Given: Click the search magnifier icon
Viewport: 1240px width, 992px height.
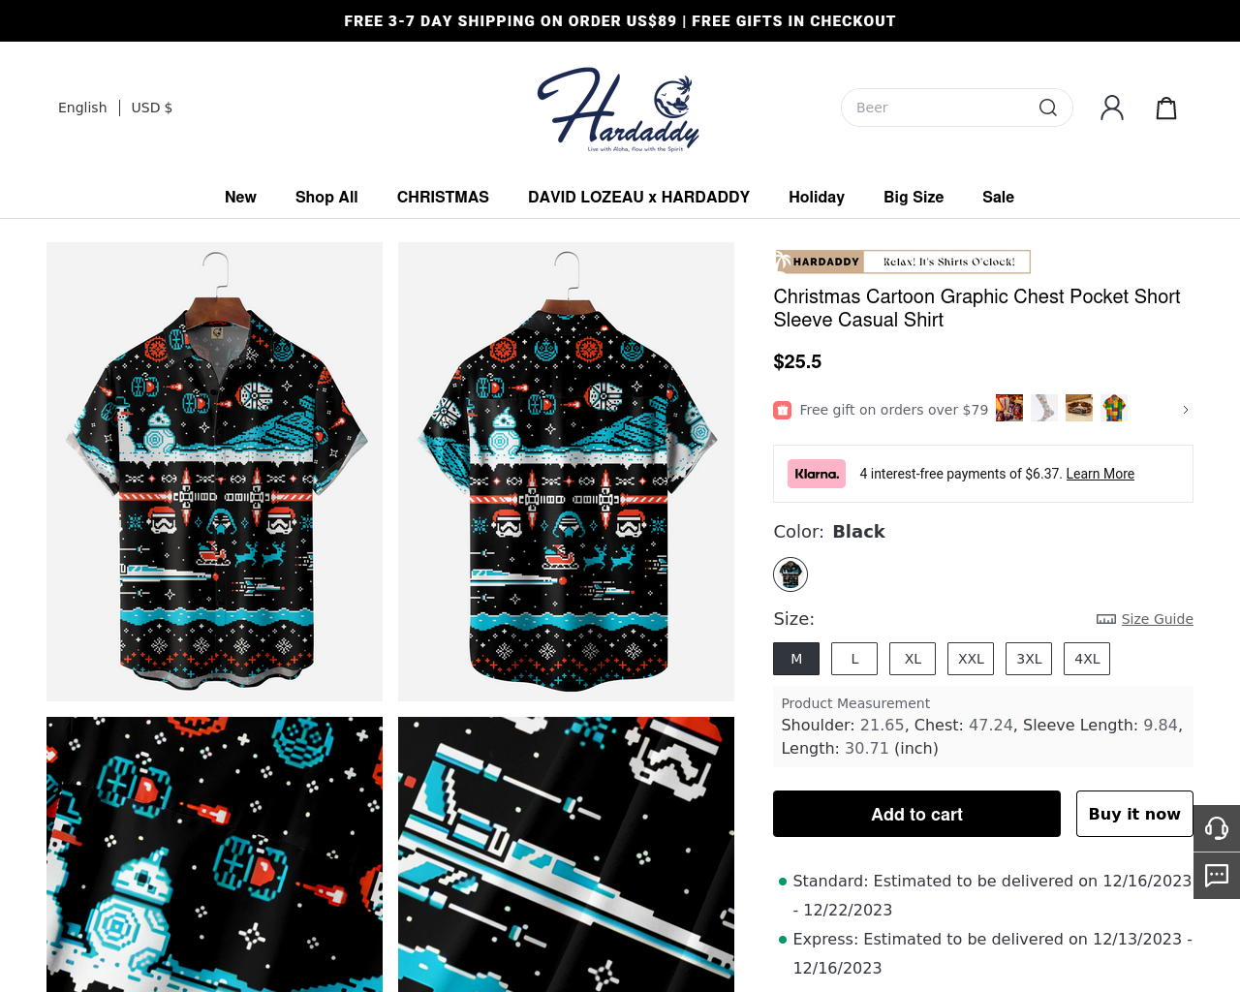Looking at the screenshot, I should (x=1047, y=108).
